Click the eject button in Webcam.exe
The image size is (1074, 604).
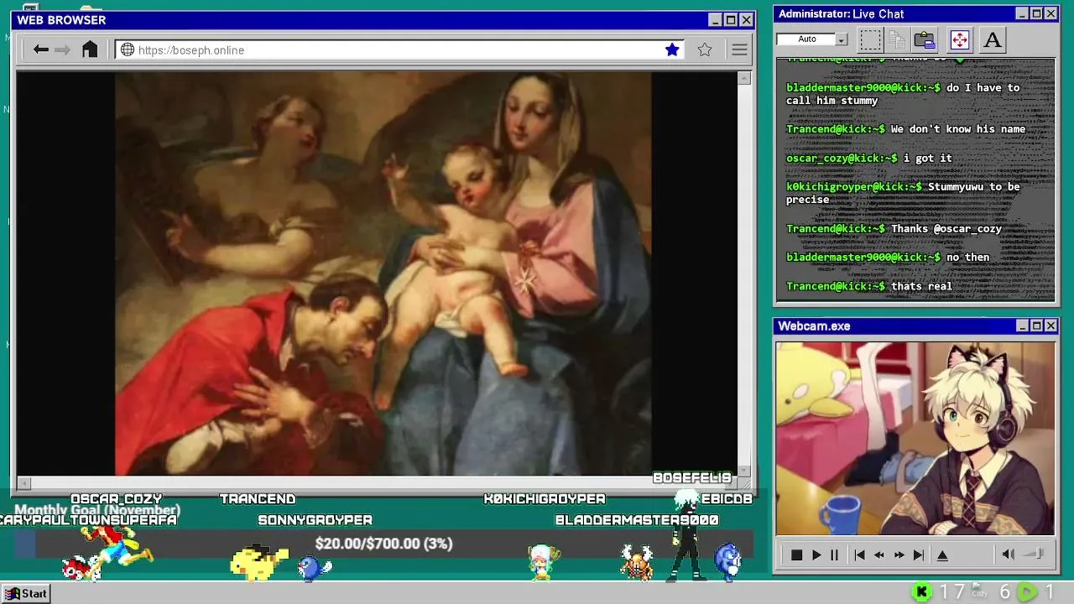click(x=942, y=555)
